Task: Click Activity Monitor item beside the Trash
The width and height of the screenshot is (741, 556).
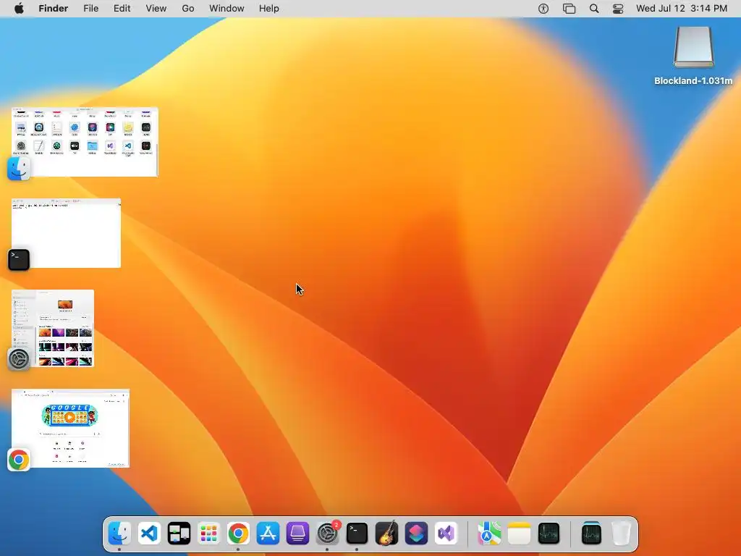Action: click(591, 534)
